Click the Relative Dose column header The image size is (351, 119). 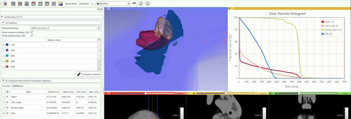(54, 40)
